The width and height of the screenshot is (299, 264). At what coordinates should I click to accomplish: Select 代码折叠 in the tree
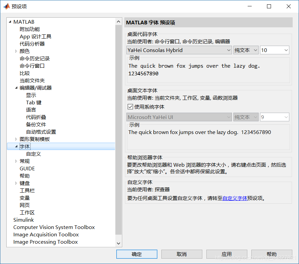[x=36, y=117]
